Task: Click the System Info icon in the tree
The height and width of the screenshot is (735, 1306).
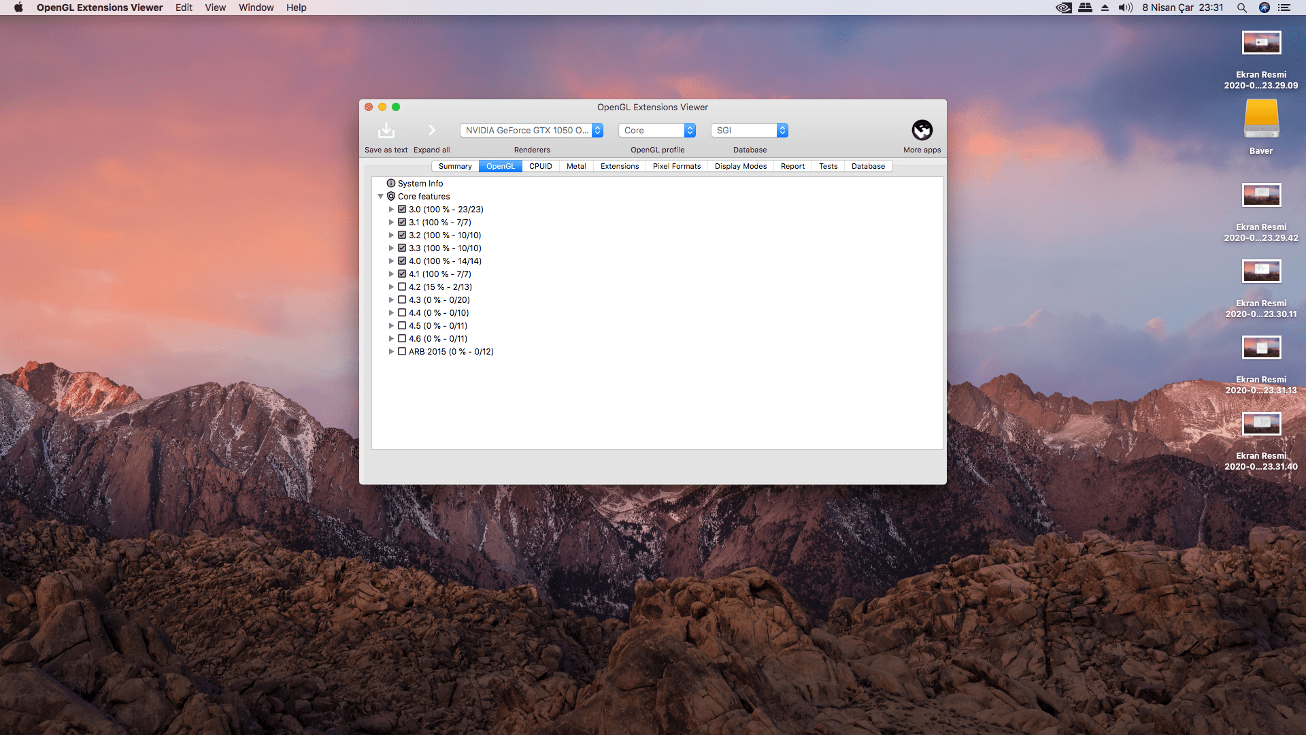Action: (x=391, y=184)
